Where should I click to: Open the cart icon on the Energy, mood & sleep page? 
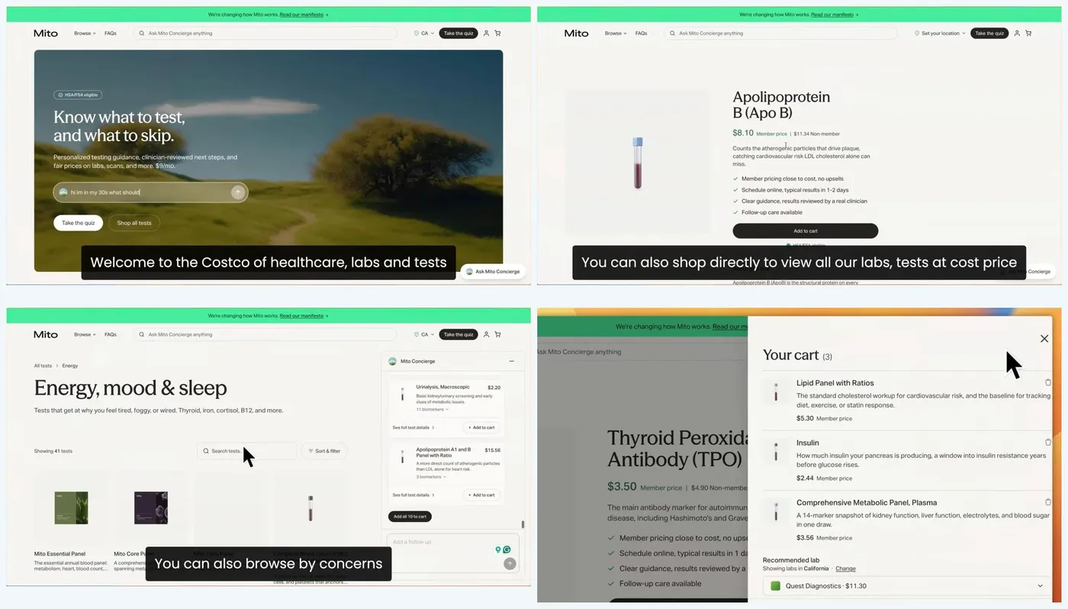coord(497,334)
